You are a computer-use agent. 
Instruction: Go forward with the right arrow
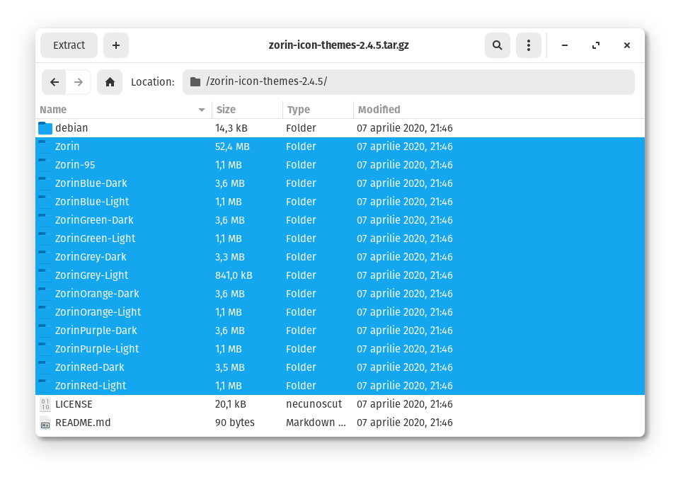(79, 82)
